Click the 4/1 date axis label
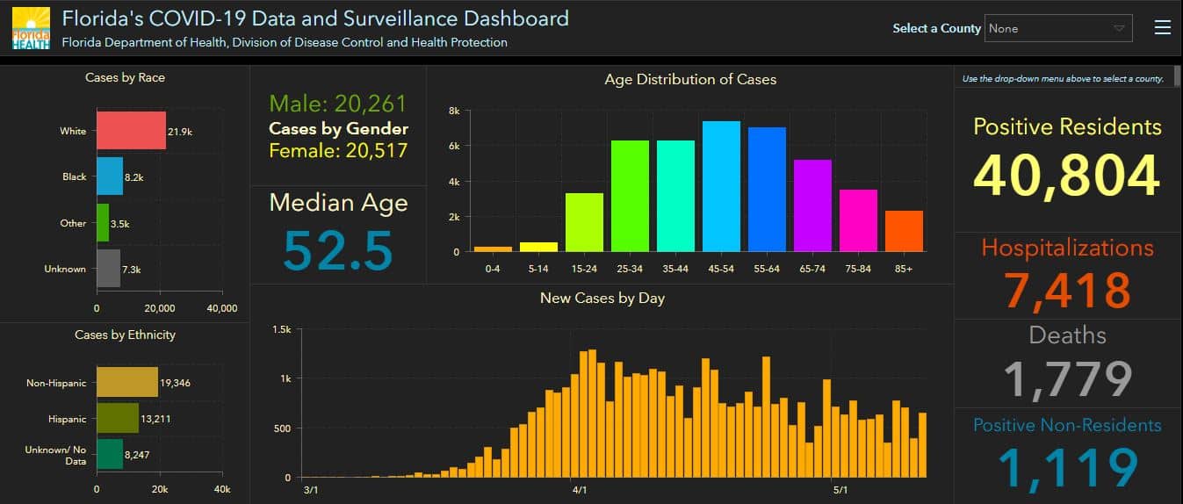This screenshot has height=504, width=1183. 578,489
